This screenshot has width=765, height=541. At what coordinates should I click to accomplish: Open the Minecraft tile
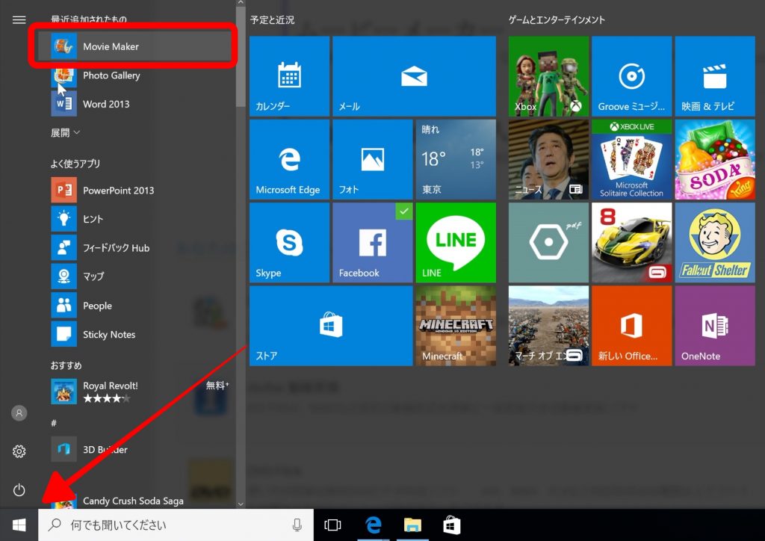[456, 326]
